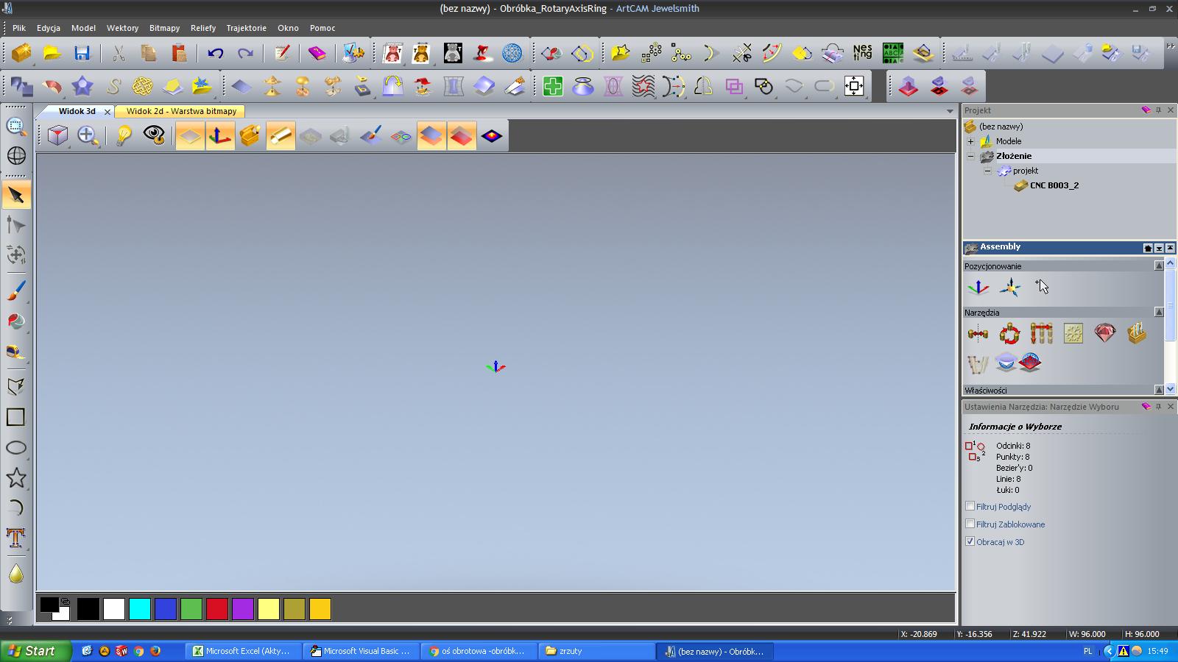This screenshot has height=662, width=1178.
Task: Click the Zoom magnifier in 3D view toolbar
Action: tap(88, 136)
